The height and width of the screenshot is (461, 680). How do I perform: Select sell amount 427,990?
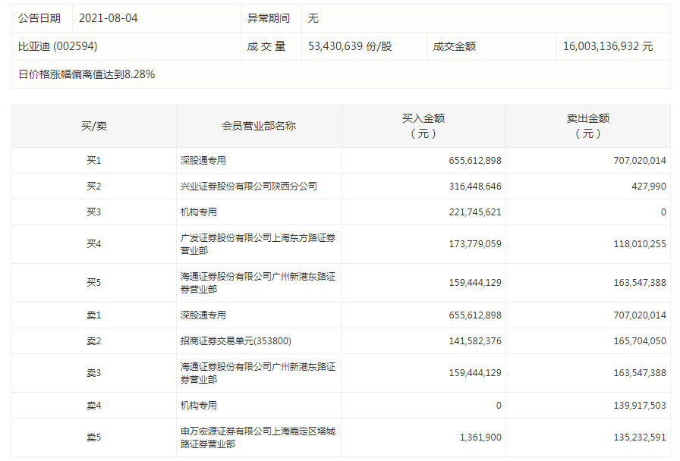point(649,187)
